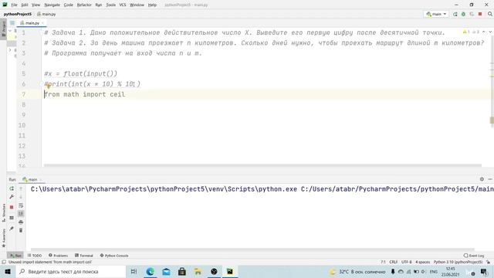Click main.py in the navigation breadcrumb
494x278 pixels.
tap(46, 14)
